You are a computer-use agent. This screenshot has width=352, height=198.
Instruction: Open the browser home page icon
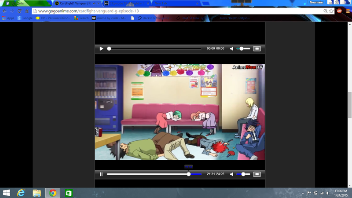(x=27, y=11)
